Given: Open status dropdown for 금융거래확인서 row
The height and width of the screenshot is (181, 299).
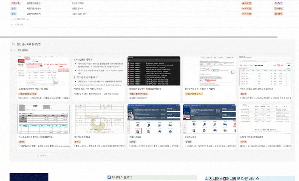Looking at the screenshot, I should click(x=246, y=14).
